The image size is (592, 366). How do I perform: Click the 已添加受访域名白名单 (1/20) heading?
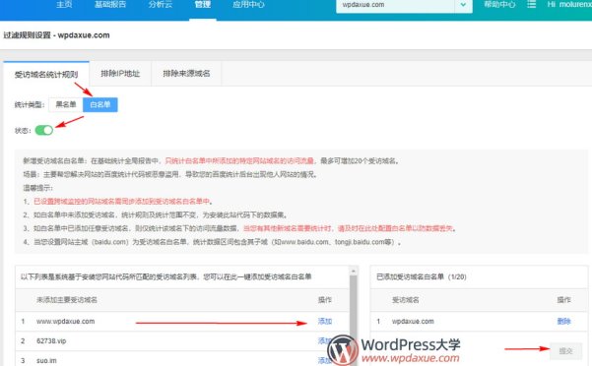pyautogui.click(x=422, y=276)
